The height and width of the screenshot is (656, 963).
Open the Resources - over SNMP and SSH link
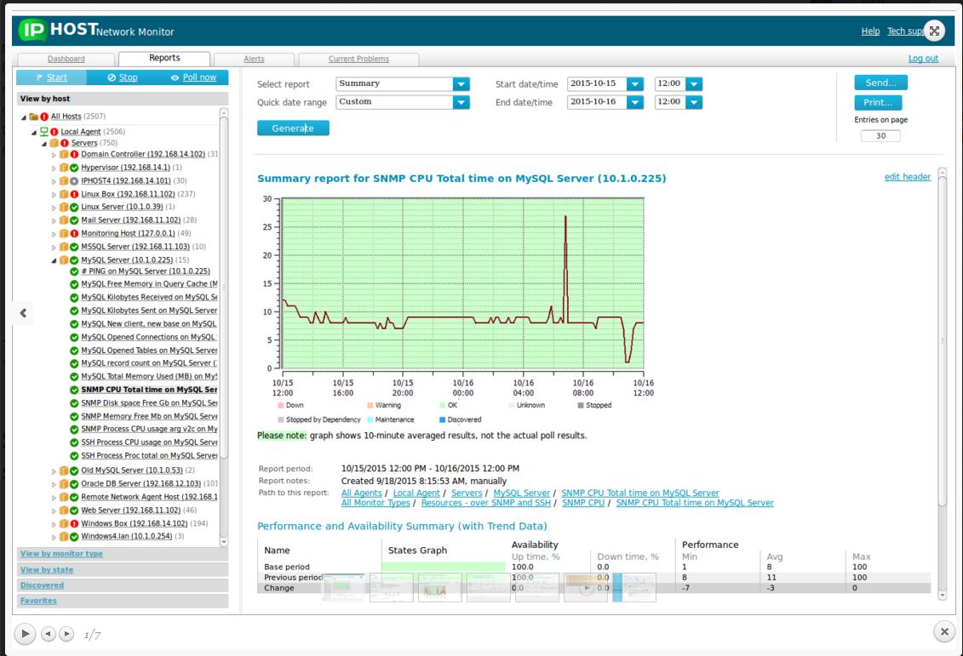tap(486, 503)
